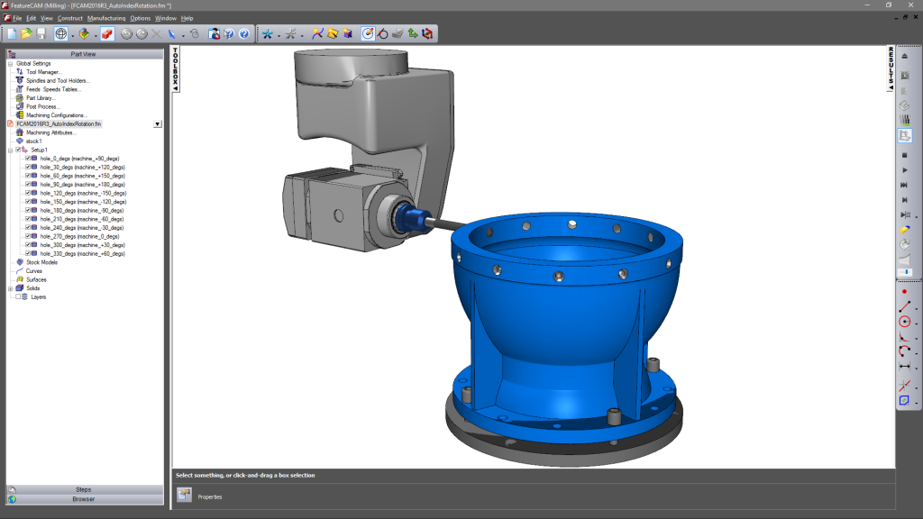The height and width of the screenshot is (519, 923).
Task: Open Tool Manager in Global Settings
Action: tap(44, 72)
